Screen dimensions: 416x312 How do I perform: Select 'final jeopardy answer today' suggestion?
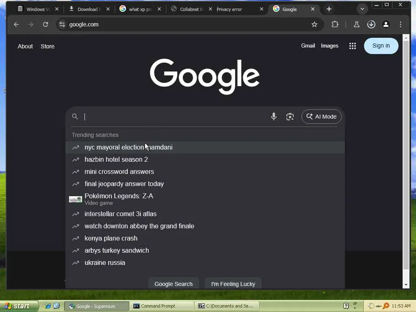pos(205,184)
